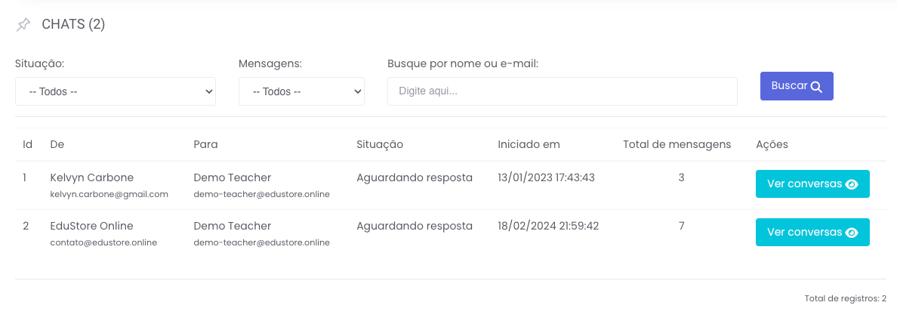Click the EduStore Online sender name
897x327 pixels.
pyautogui.click(x=91, y=226)
